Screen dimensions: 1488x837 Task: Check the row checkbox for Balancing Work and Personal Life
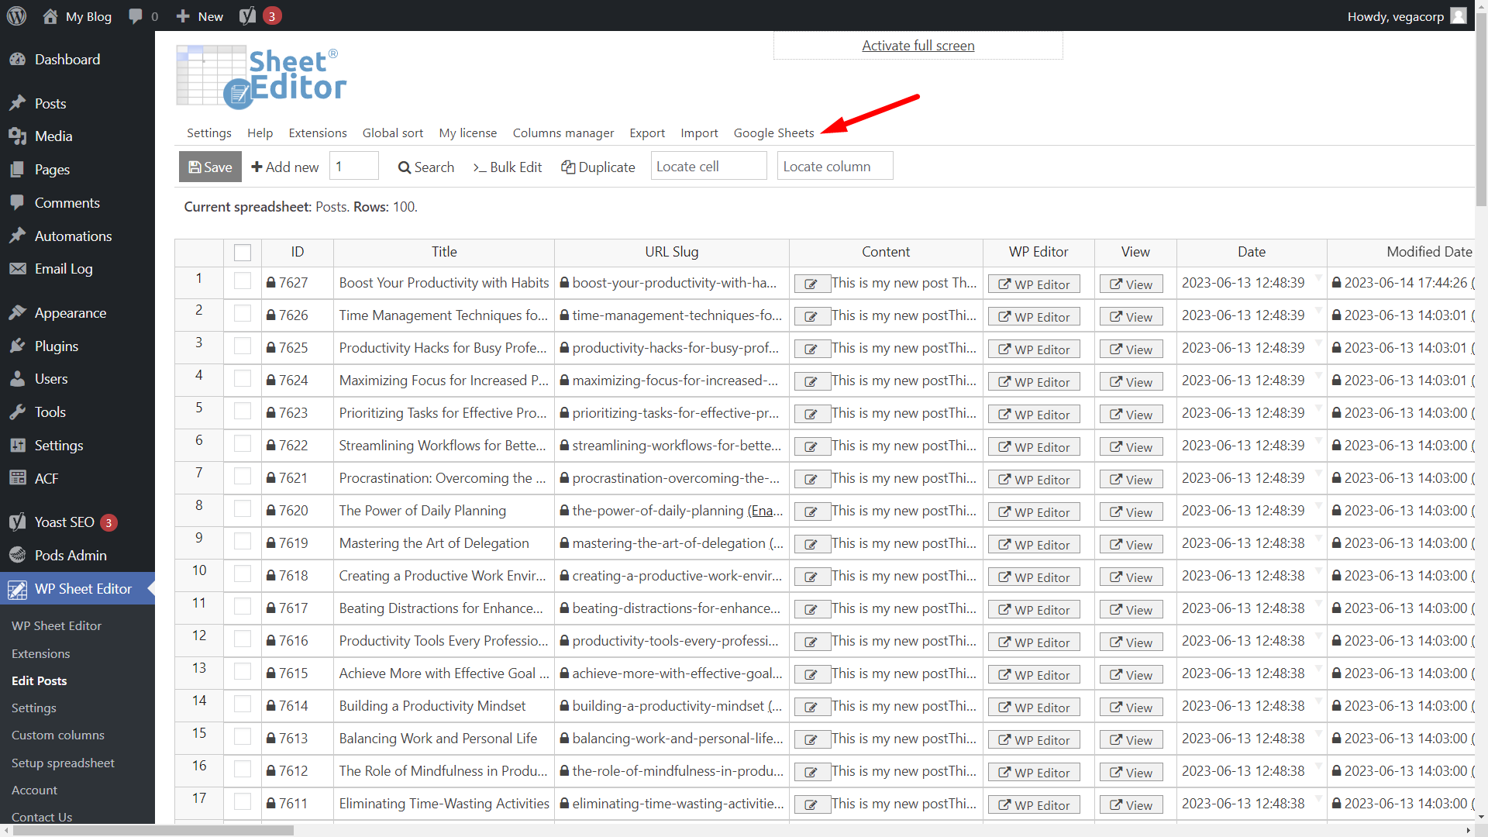(x=243, y=737)
